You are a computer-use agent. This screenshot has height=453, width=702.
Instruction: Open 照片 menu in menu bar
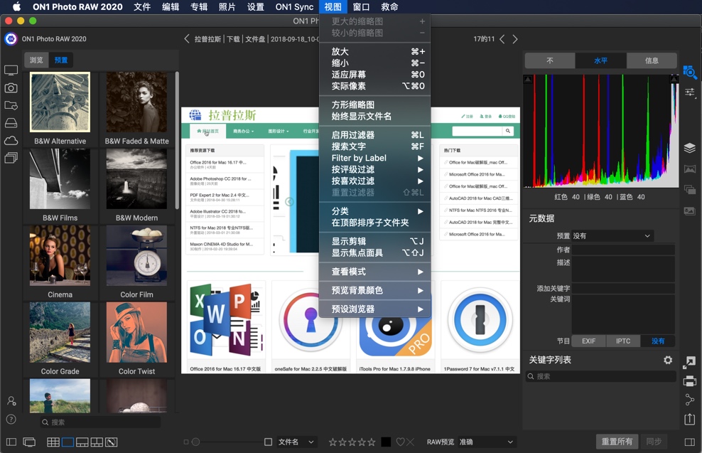(227, 6)
